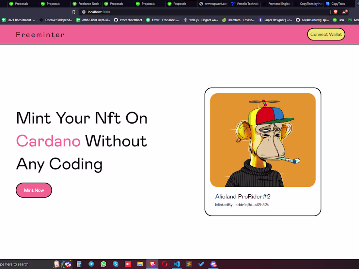Screen dimensions: 359x269
Task: Click the Mint Now button
Action: pos(34,190)
